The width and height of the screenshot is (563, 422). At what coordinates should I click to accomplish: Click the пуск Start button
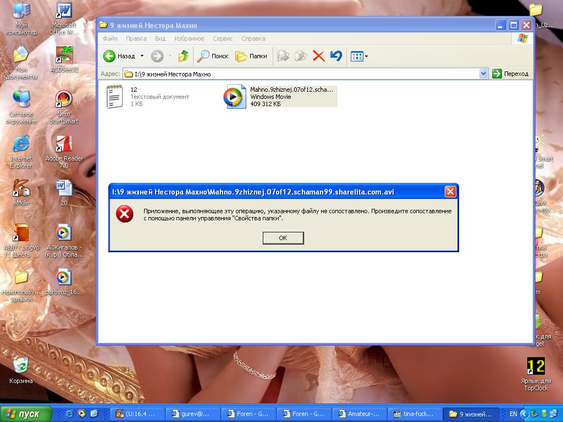pos(26,414)
